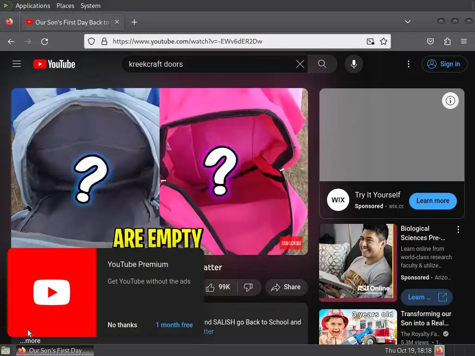Open the Places menu
The width and height of the screenshot is (475, 356).
pyautogui.click(x=65, y=6)
